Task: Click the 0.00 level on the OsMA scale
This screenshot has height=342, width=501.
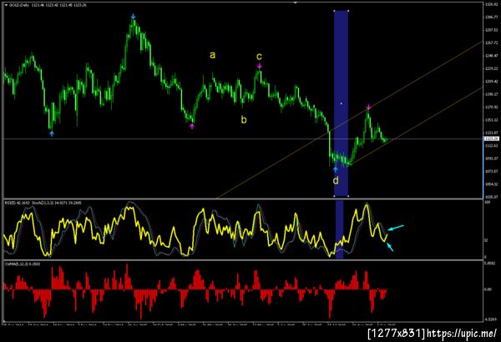Action: pos(488,289)
